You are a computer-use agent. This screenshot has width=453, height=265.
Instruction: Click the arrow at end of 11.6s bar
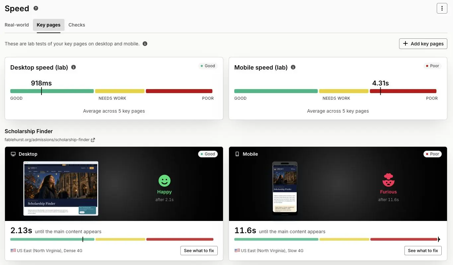pos(439,239)
